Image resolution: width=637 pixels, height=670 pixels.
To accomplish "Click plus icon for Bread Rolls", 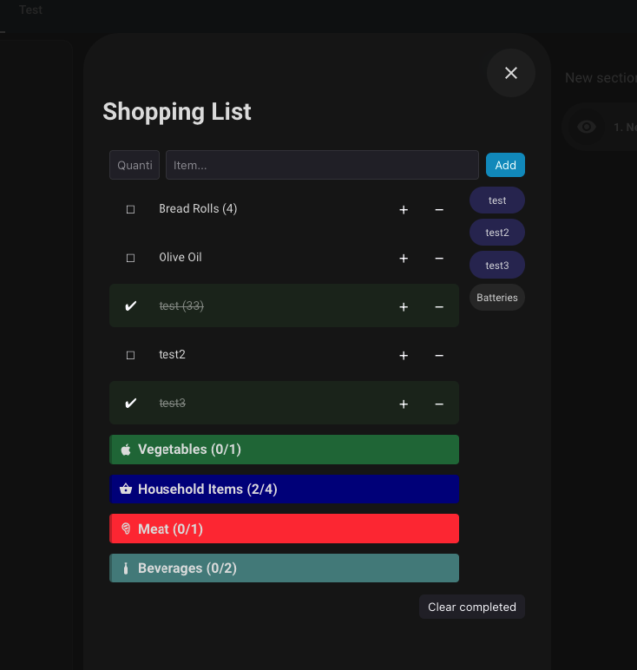I will click(404, 210).
